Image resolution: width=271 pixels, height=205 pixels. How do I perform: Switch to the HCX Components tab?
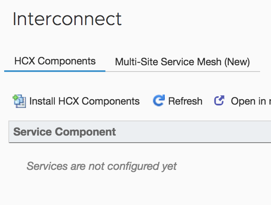[x=55, y=61]
